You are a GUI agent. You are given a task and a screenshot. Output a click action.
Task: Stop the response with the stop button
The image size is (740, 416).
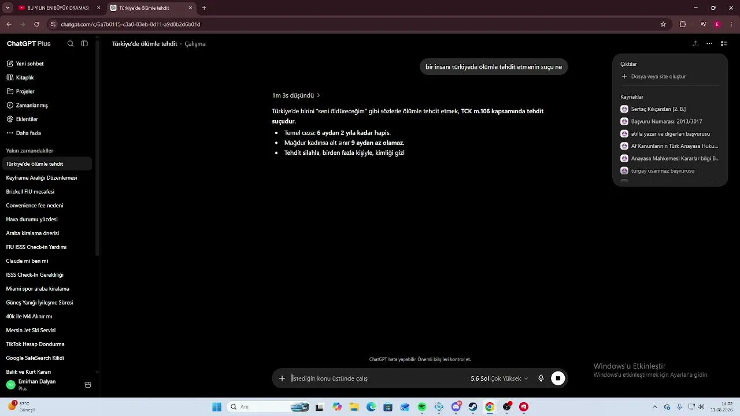[558, 378]
